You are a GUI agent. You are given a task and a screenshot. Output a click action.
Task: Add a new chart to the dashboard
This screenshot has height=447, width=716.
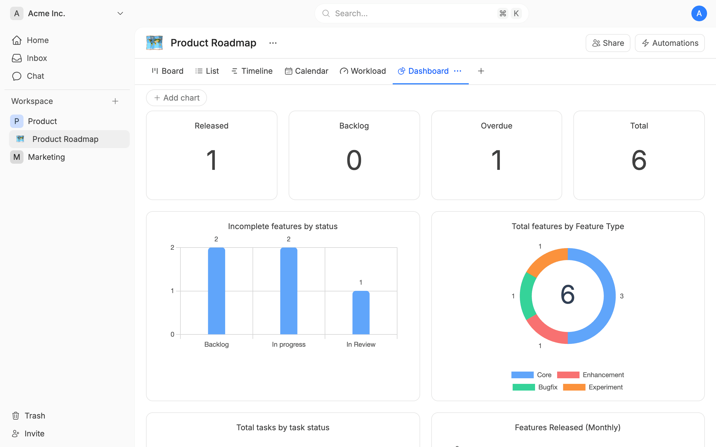pos(176,98)
